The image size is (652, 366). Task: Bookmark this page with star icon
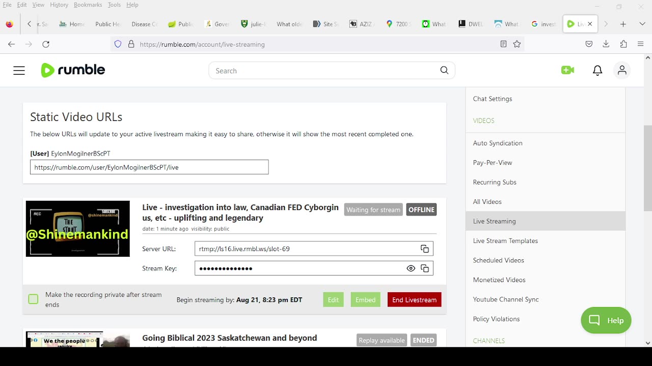517,44
